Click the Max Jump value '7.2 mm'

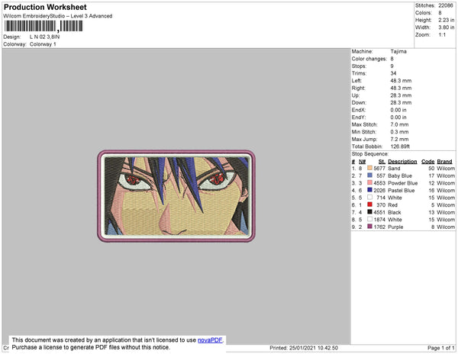399,139
